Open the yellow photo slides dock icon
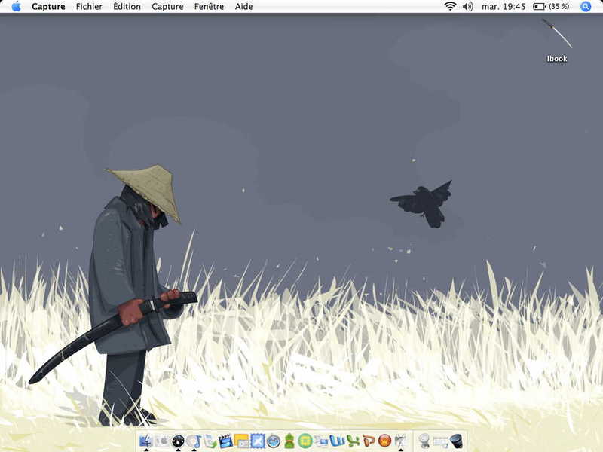 point(241,441)
